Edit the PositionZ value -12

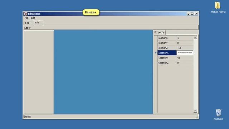click(185, 48)
